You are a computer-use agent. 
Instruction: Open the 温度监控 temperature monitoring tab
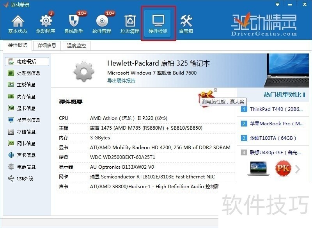(77, 45)
